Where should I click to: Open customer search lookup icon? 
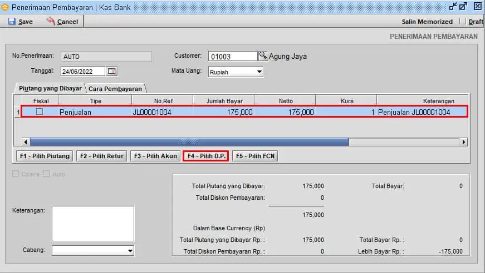click(x=263, y=56)
